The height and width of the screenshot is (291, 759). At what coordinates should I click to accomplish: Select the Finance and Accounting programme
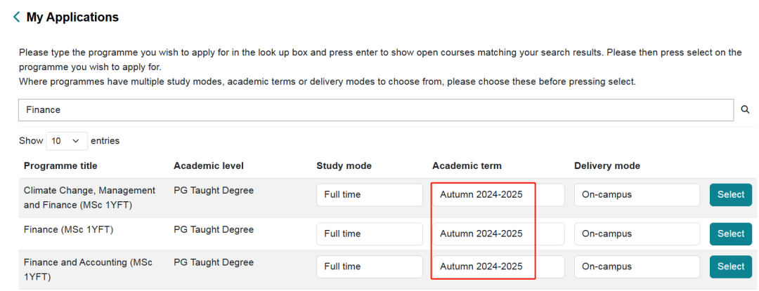pyautogui.click(x=730, y=266)
